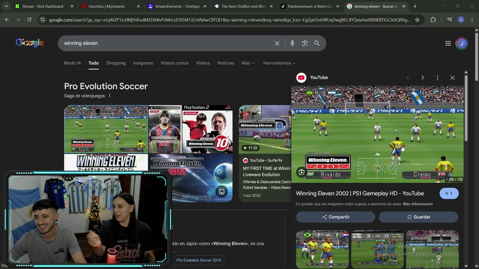Switch to StreamElements - Overlays tab
Screen dimensions: 479x269
tap(177, 6)
